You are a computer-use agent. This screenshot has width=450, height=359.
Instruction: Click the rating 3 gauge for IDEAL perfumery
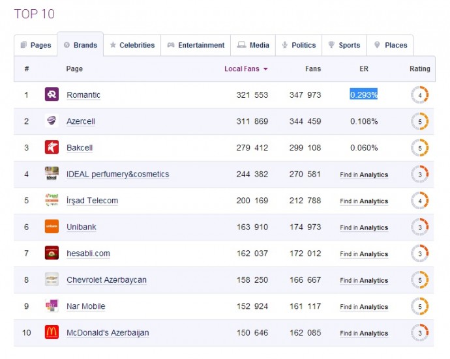point(419,174)
